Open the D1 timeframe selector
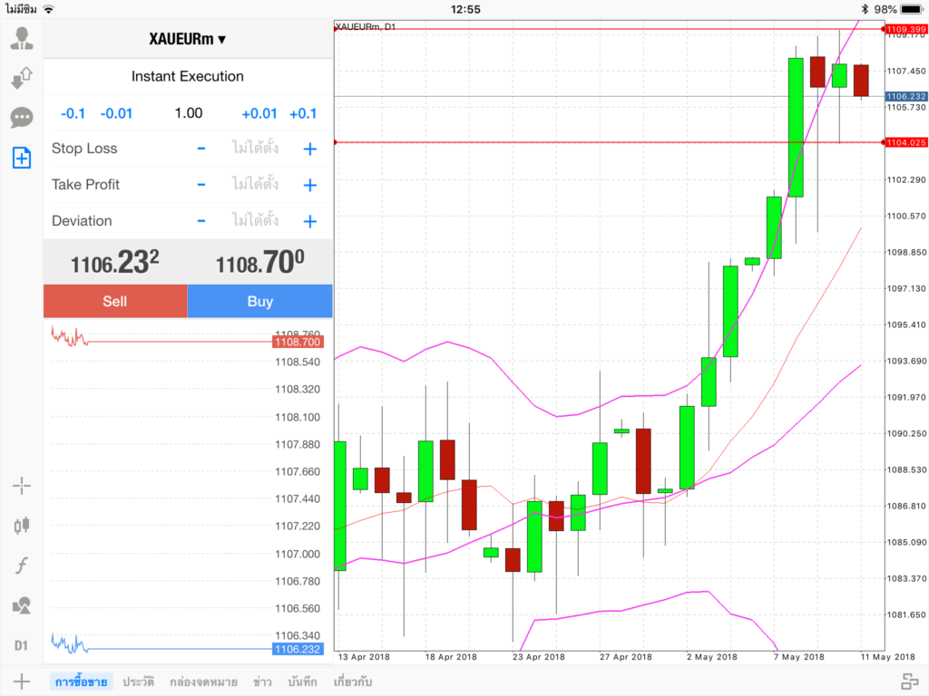 22,645
